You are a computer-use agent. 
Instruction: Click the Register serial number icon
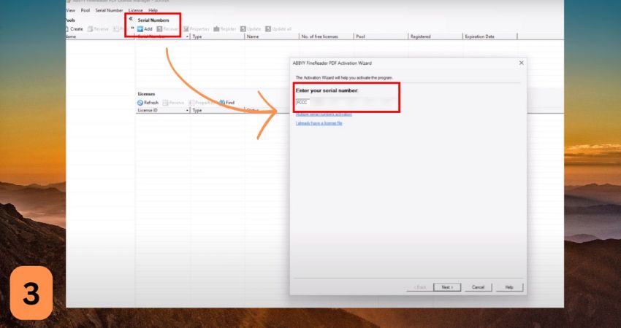(217, 28)
